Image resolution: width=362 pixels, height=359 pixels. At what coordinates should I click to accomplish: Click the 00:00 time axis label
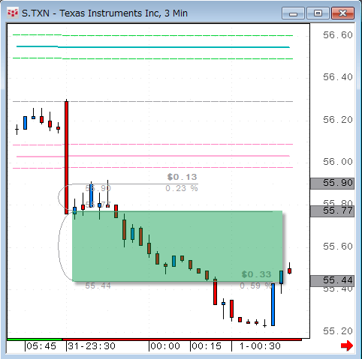pos(165,346)
